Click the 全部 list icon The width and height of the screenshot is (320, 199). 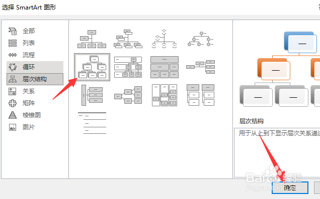point(13,31)
